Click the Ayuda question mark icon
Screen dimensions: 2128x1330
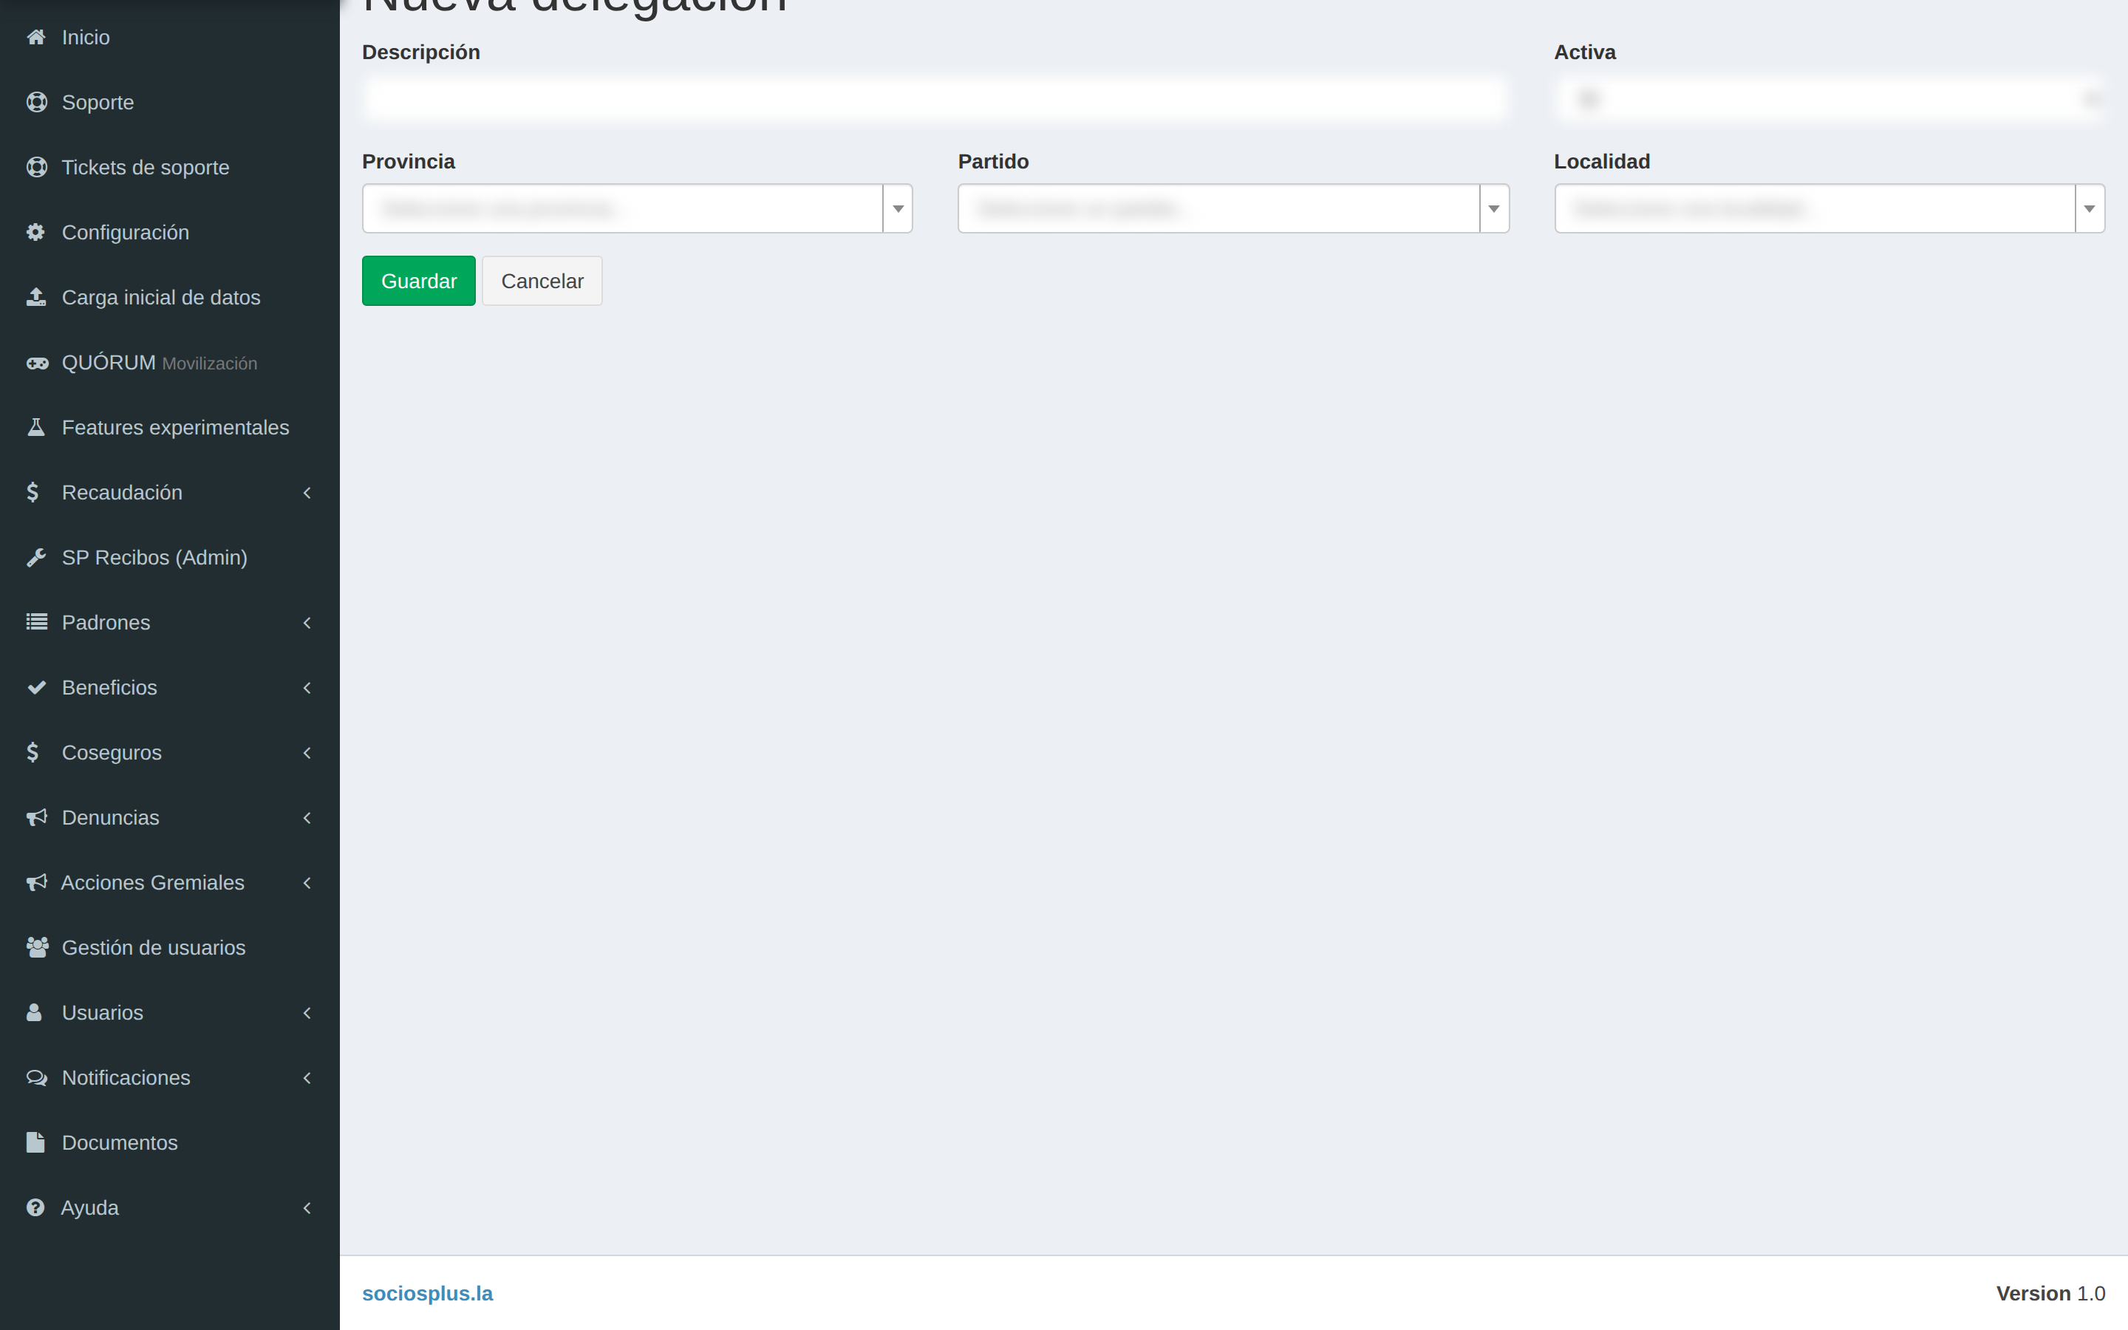pyautogui.click(x=35, y=1208)
